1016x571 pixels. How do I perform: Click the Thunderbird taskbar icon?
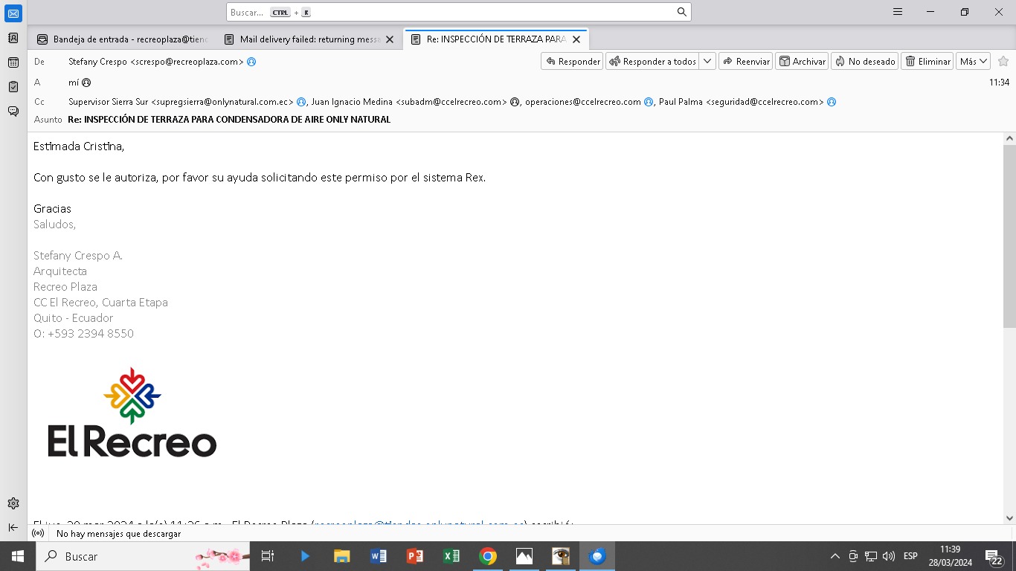click(597, 556)
